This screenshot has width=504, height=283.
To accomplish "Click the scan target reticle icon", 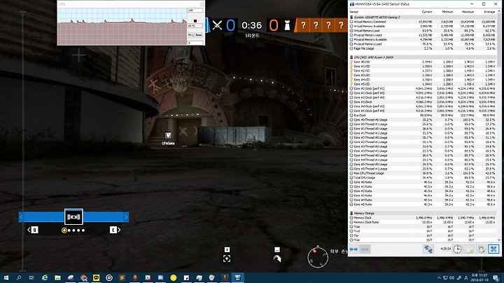I will (x=227, y=258).
